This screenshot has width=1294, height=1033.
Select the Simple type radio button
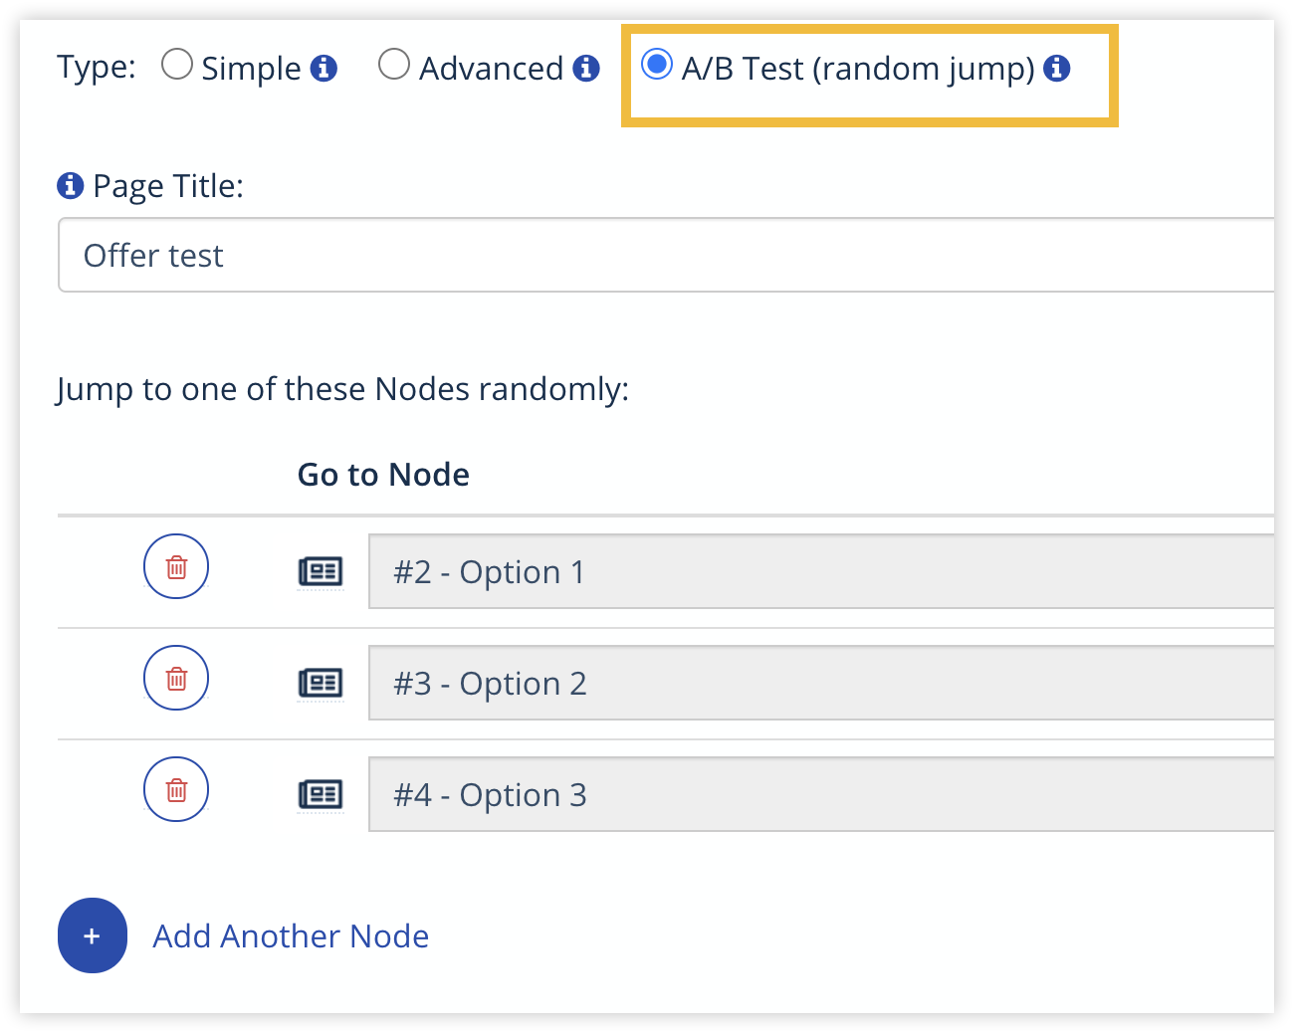[177, 65]
